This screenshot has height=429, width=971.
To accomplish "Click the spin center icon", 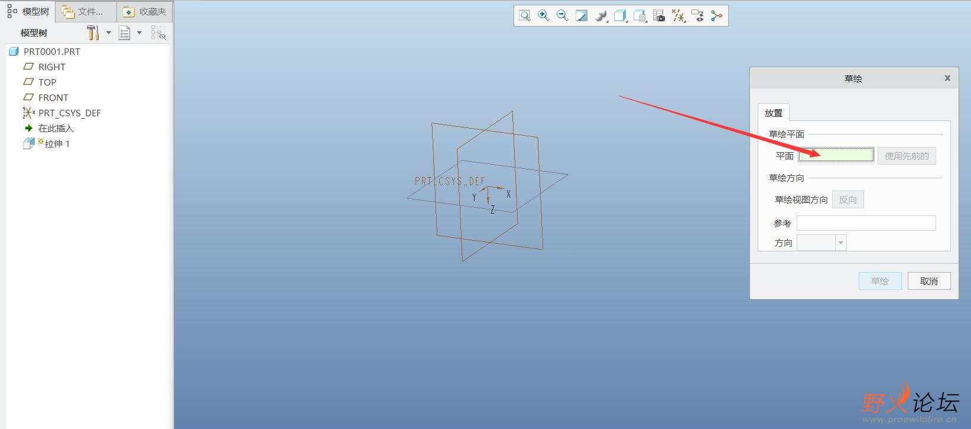I will pos(716,16).
